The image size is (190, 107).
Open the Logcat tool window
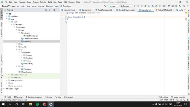[x=68, y=97]
